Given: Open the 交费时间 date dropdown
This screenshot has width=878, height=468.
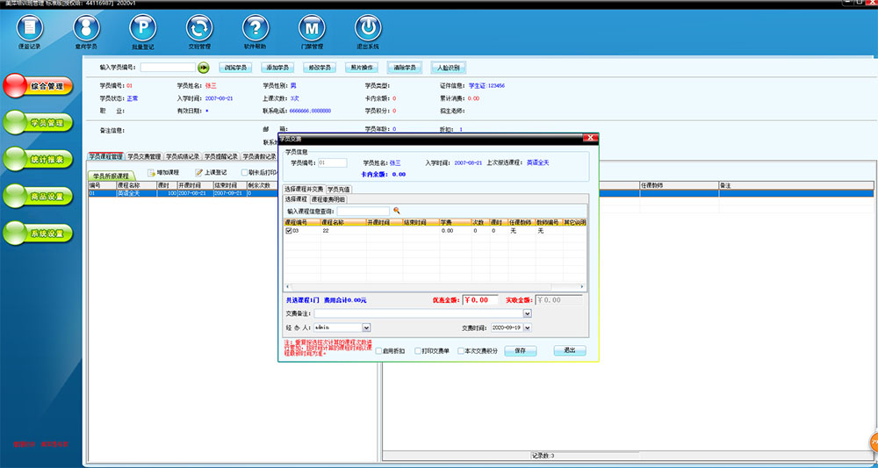Looking at the screenshot, I should [x=529, y=328].
